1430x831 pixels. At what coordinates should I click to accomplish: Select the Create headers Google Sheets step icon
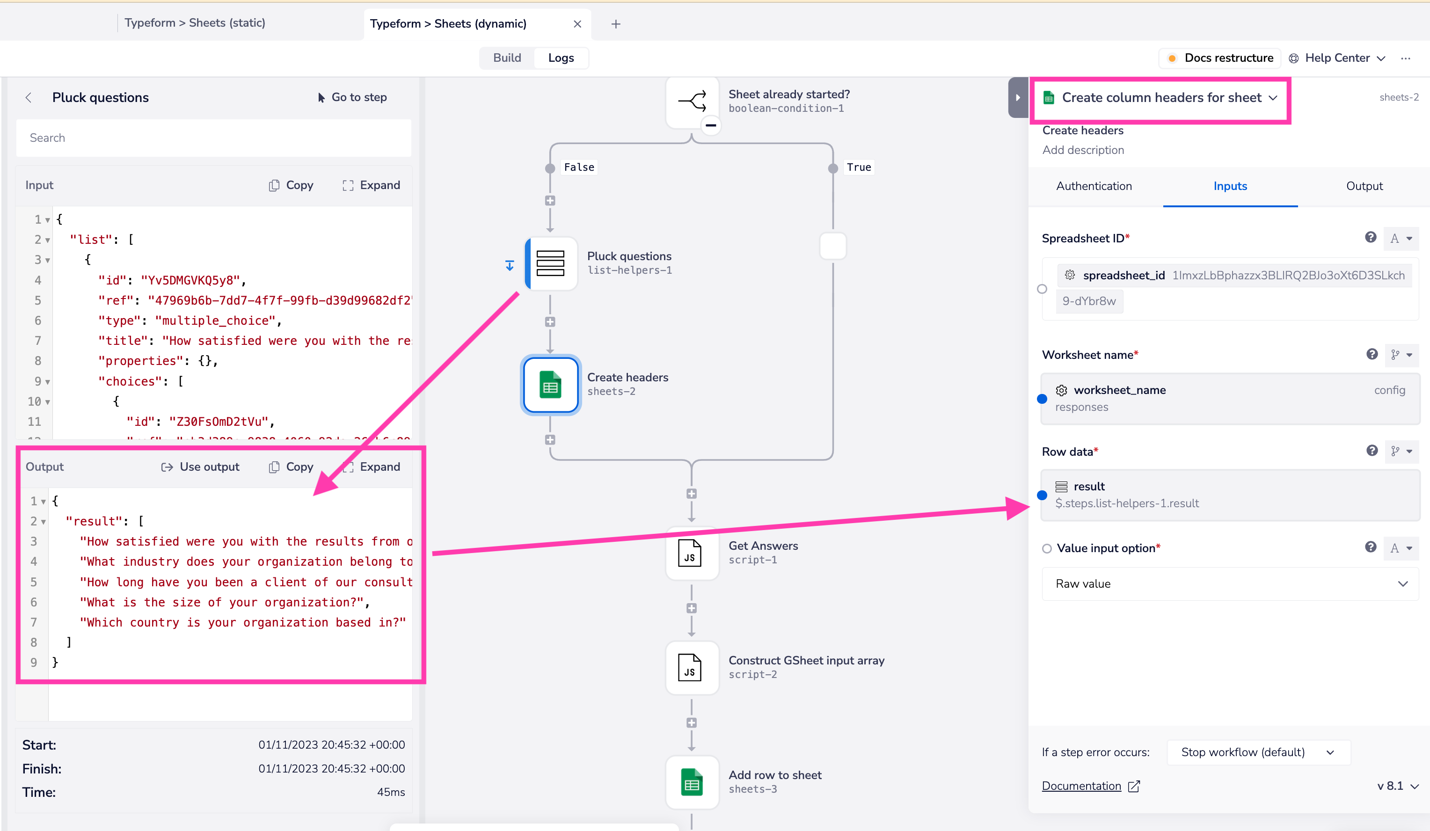point(550,385)
